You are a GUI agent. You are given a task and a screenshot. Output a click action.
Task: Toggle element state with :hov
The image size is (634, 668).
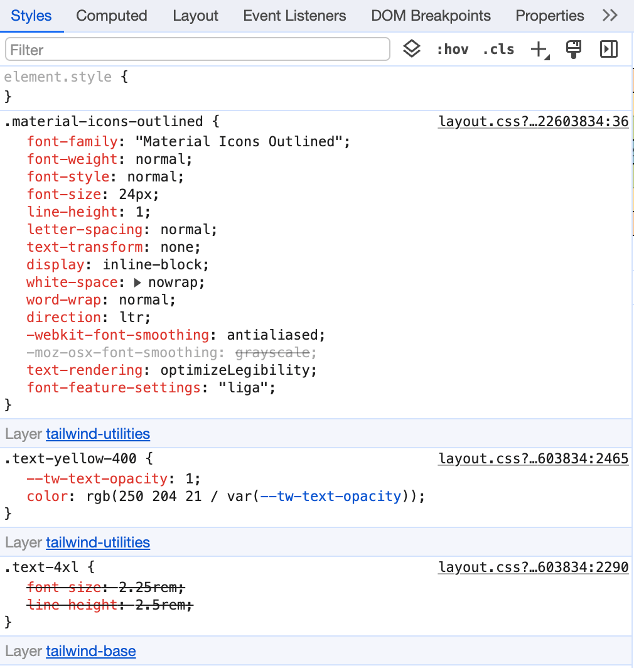point(453,49)
